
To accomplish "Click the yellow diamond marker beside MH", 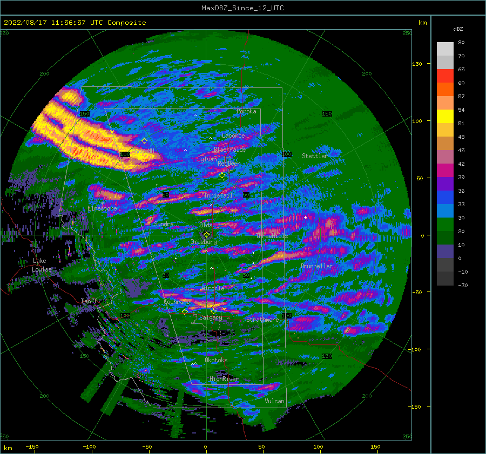I will pos(144,141).
